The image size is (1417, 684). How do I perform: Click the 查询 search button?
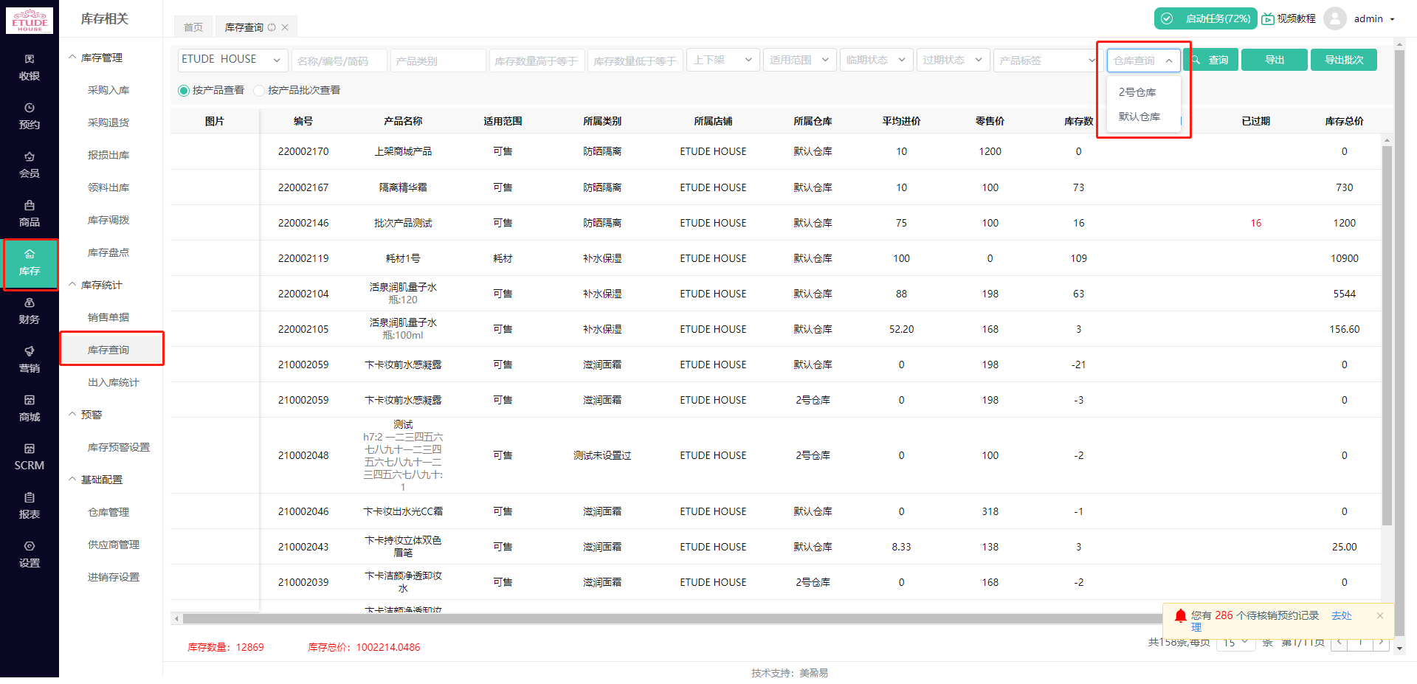1211,60
